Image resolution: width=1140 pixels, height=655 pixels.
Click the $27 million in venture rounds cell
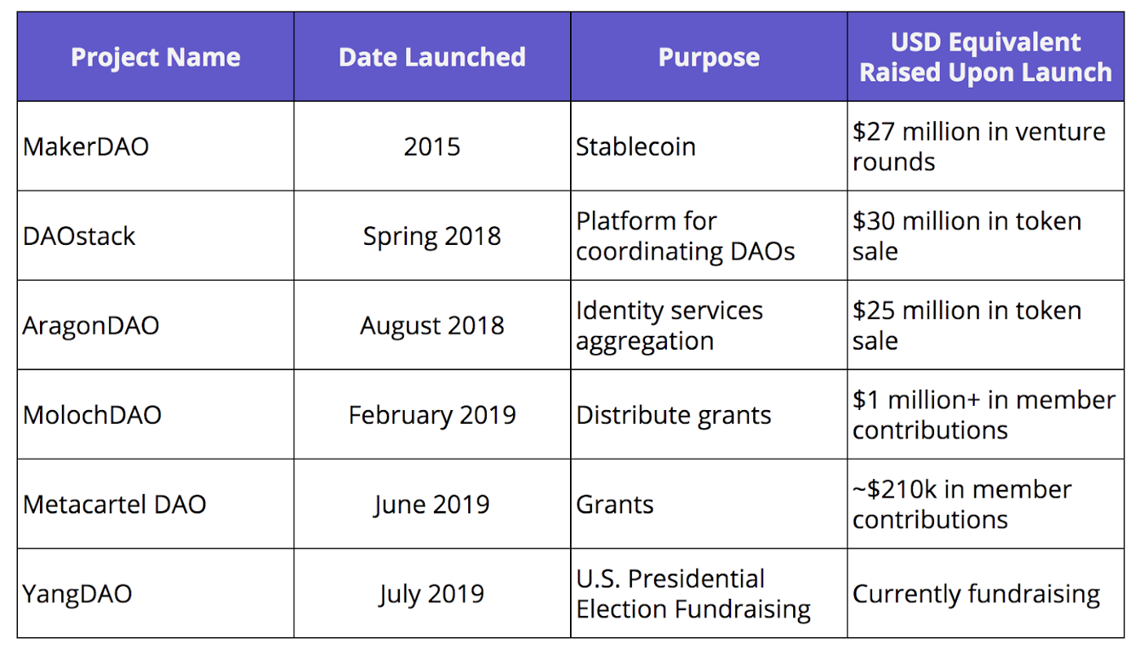pos(979,146)
